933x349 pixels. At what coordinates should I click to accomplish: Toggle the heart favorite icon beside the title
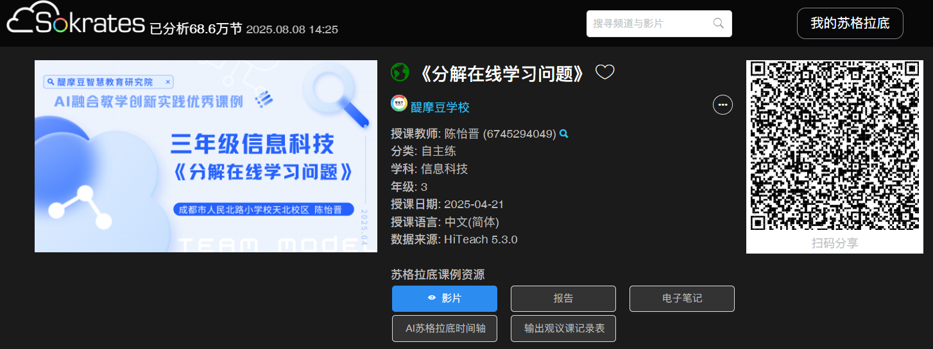pyautogui.click(x=604, y=72)
